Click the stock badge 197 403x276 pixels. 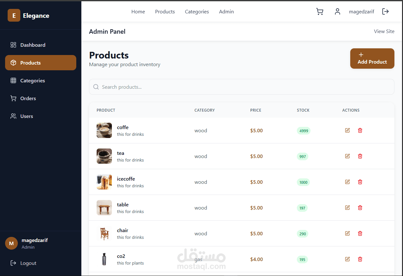pos(302,208)
